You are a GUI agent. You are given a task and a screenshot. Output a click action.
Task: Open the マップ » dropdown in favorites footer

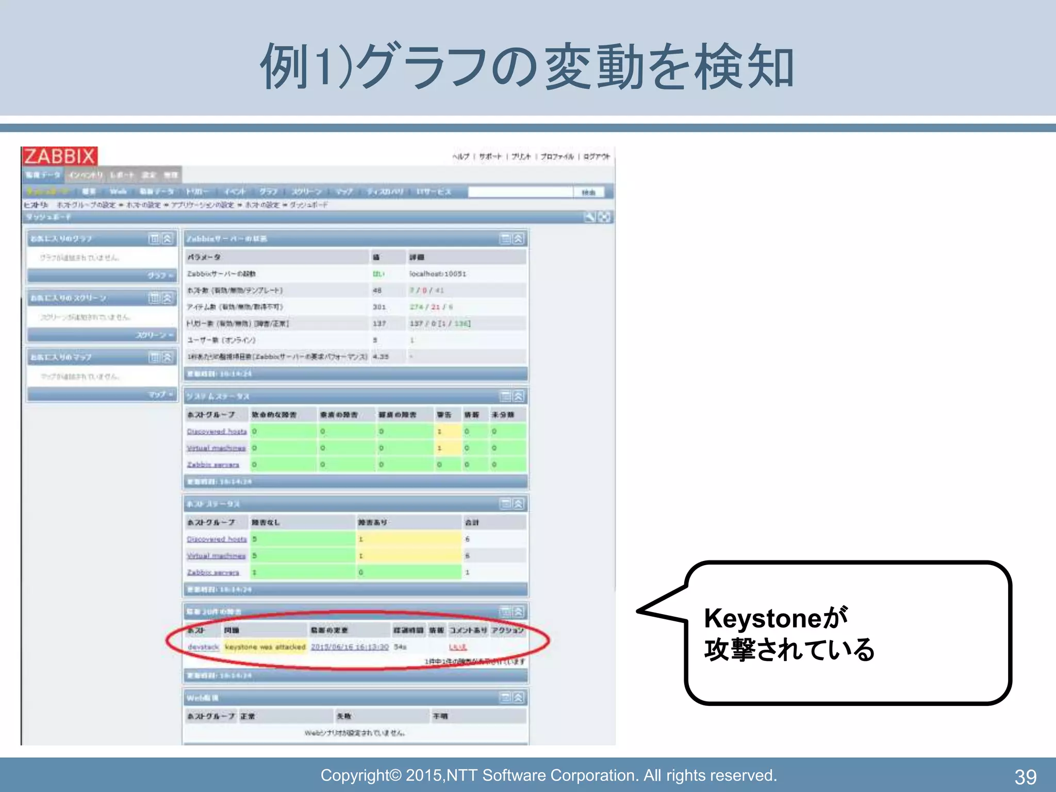click(161, 394)
